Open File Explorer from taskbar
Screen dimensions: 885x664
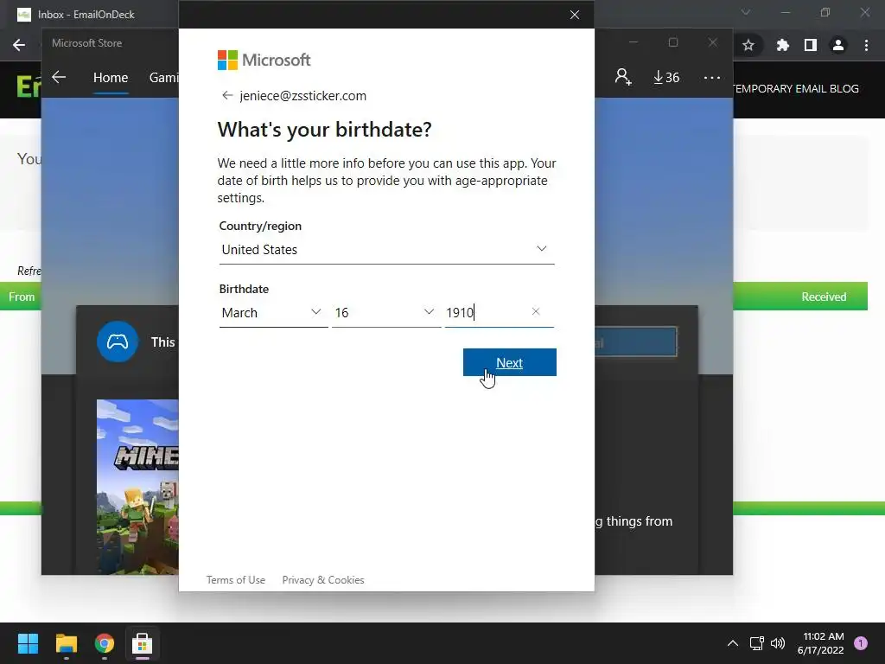point(66,643)
